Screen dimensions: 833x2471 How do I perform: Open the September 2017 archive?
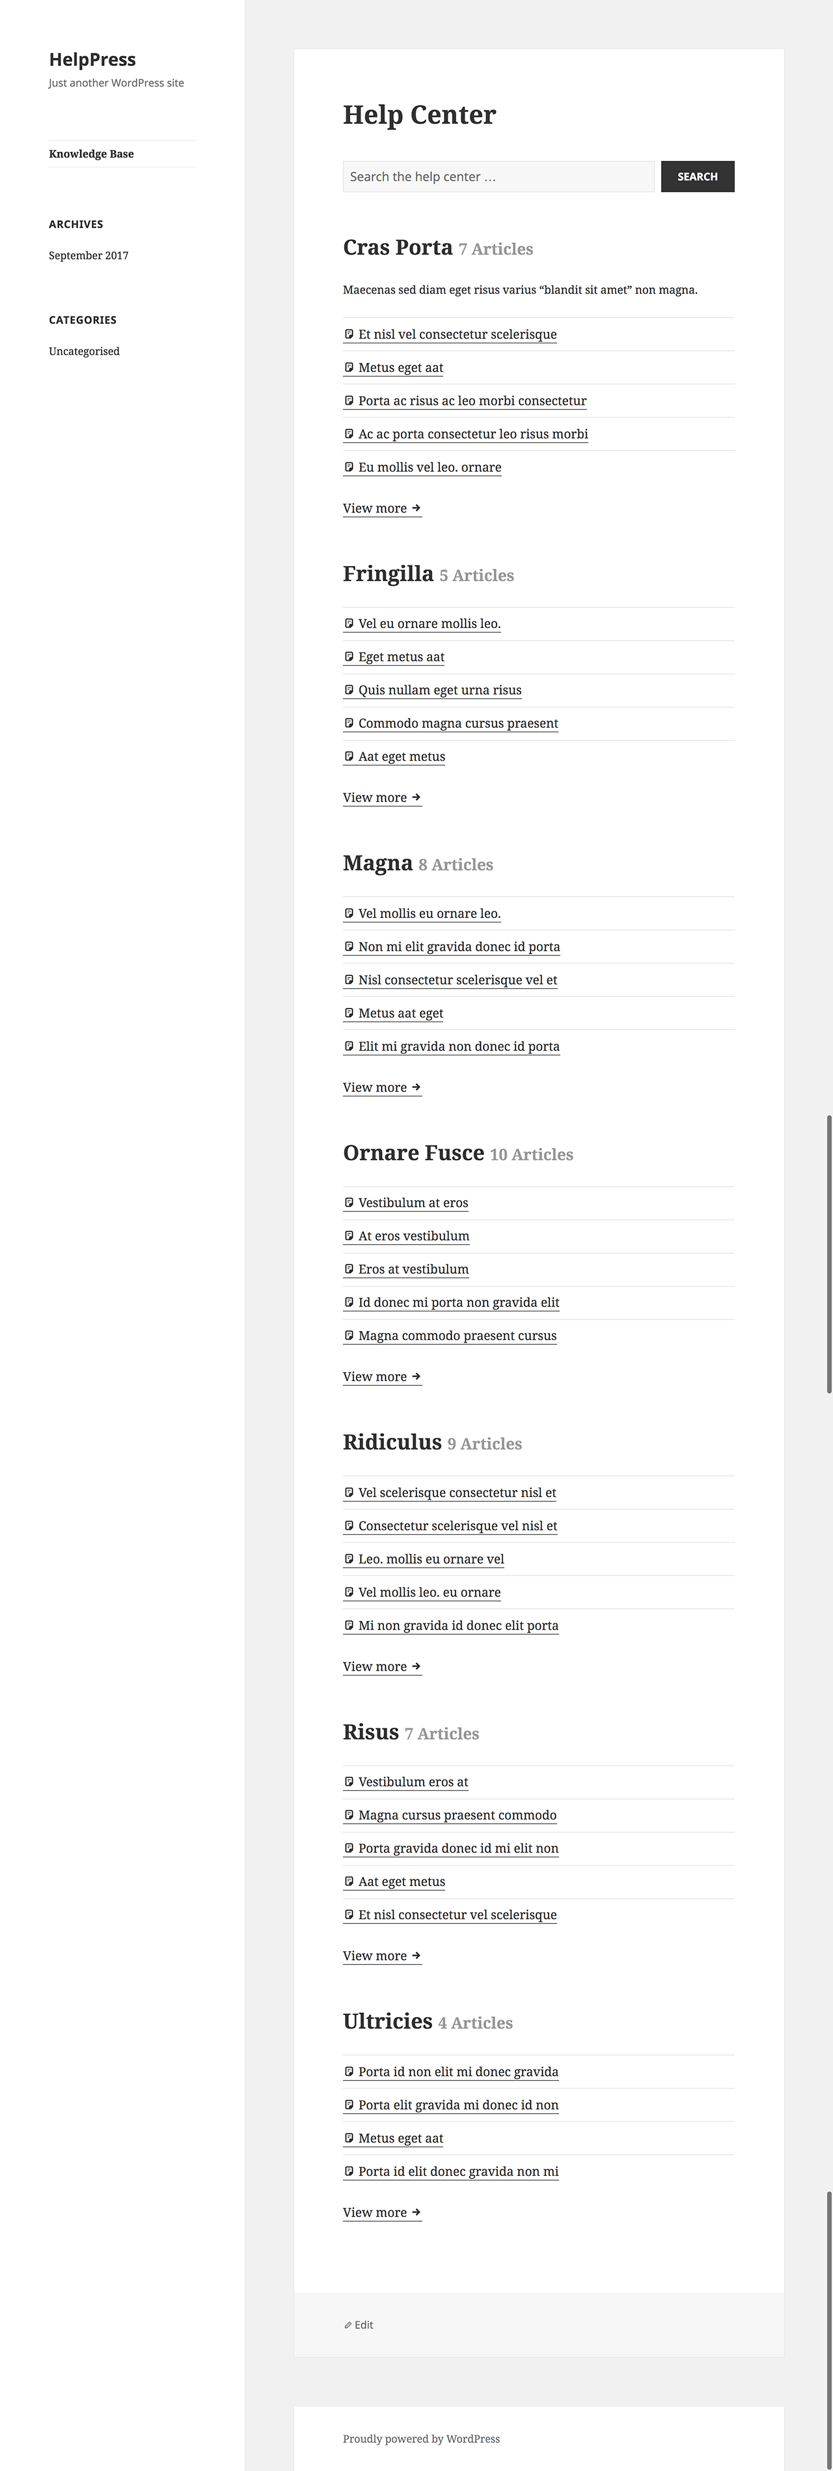(x=89, y=255)
